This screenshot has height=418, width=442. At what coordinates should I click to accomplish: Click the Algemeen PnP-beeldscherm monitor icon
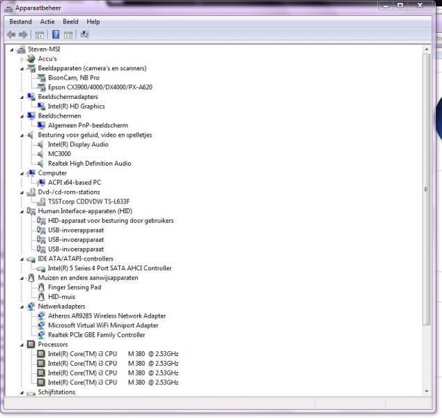pyautogui.click(x=41, y=125)
